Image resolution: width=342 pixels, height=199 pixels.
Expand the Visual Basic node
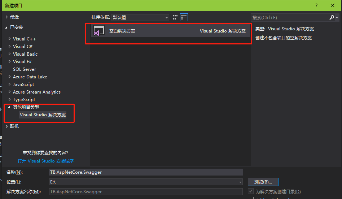pos(9,54)
